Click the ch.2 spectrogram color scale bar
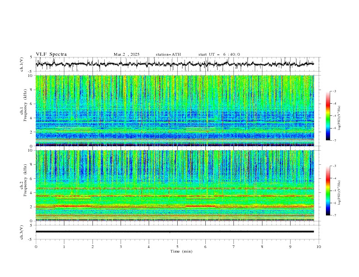Screen dimensions: 359x277 tap(328, 191)
